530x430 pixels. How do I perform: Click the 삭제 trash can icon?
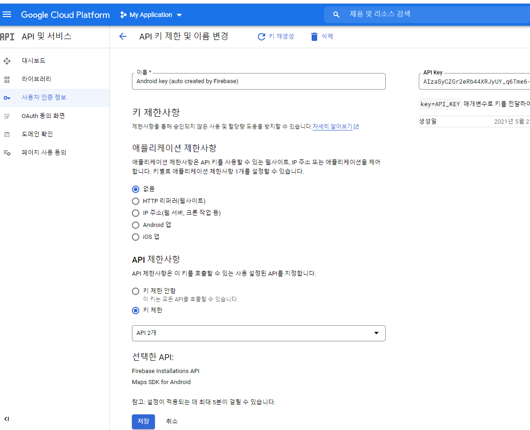pos(314,36)
